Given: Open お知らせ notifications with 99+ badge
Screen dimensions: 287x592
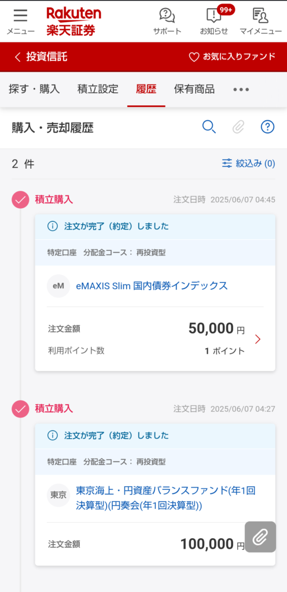Looking at the screenshot, I should pyautogui.click(x=214, y=21).
